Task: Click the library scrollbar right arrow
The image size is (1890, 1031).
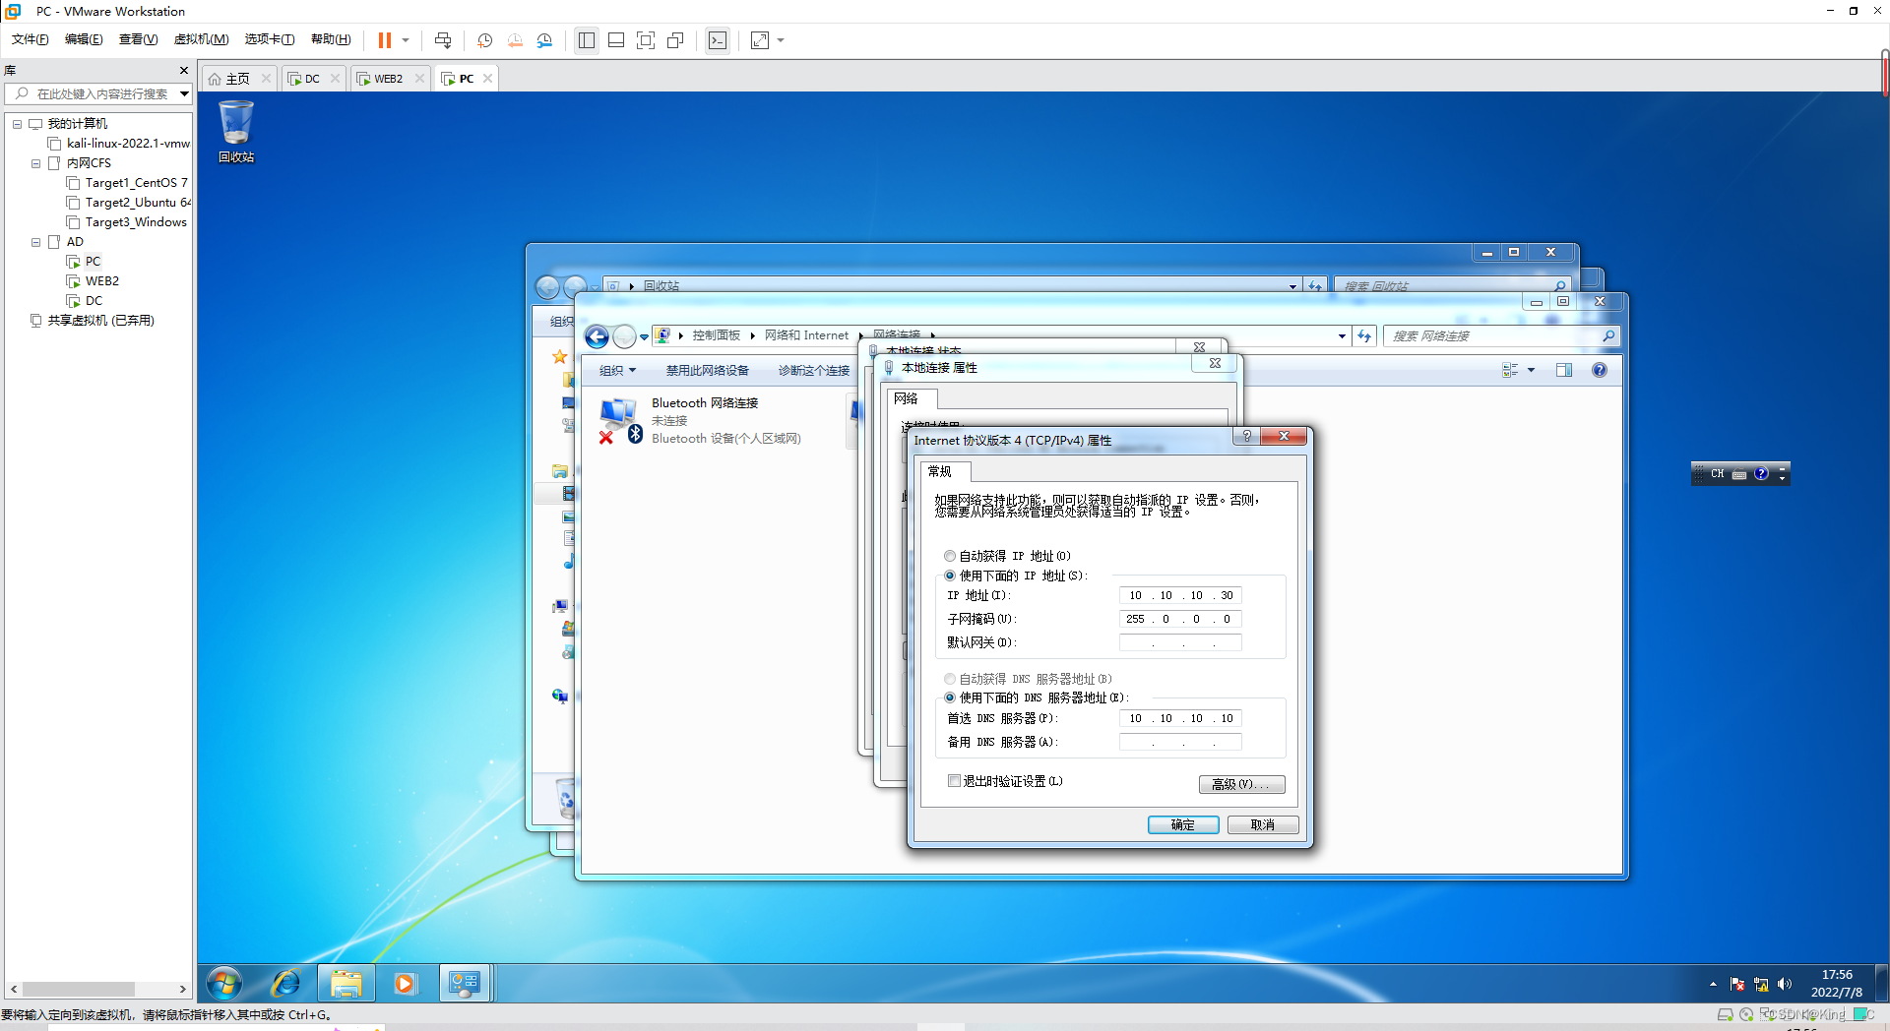Action: pyautogui.click(x=183, y=989)
